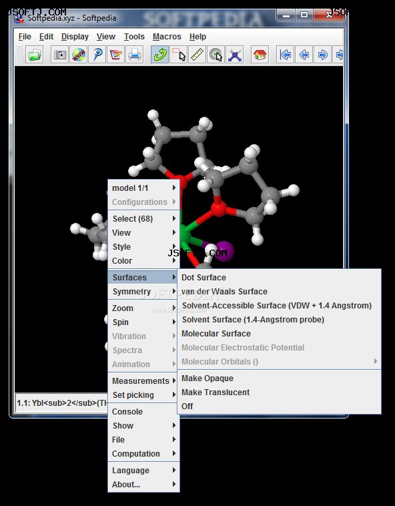This screenshot has width=395, height=506.
Task: Select the rectangle selection pointer tool
Action: [x=178, y=55]
